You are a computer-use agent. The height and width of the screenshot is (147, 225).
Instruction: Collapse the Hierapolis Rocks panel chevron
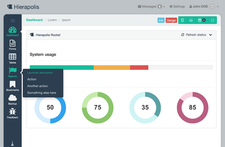coord(210,35)
